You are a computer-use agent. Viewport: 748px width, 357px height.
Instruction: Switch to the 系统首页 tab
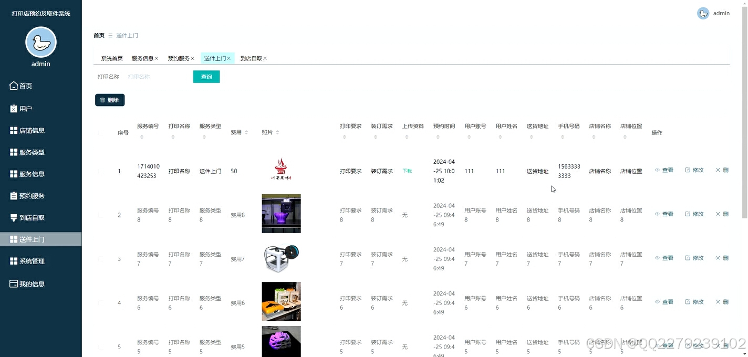point(111,58)
